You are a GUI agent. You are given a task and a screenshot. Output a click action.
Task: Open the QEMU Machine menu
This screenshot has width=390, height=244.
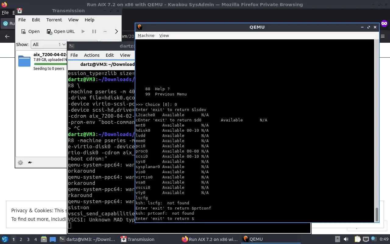[146, 36]
